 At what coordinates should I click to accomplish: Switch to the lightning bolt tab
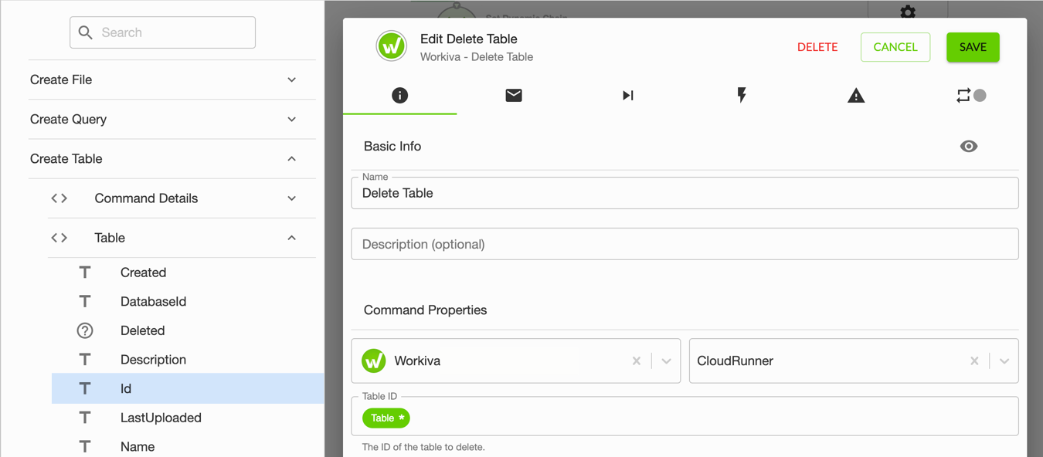[742, 95]
